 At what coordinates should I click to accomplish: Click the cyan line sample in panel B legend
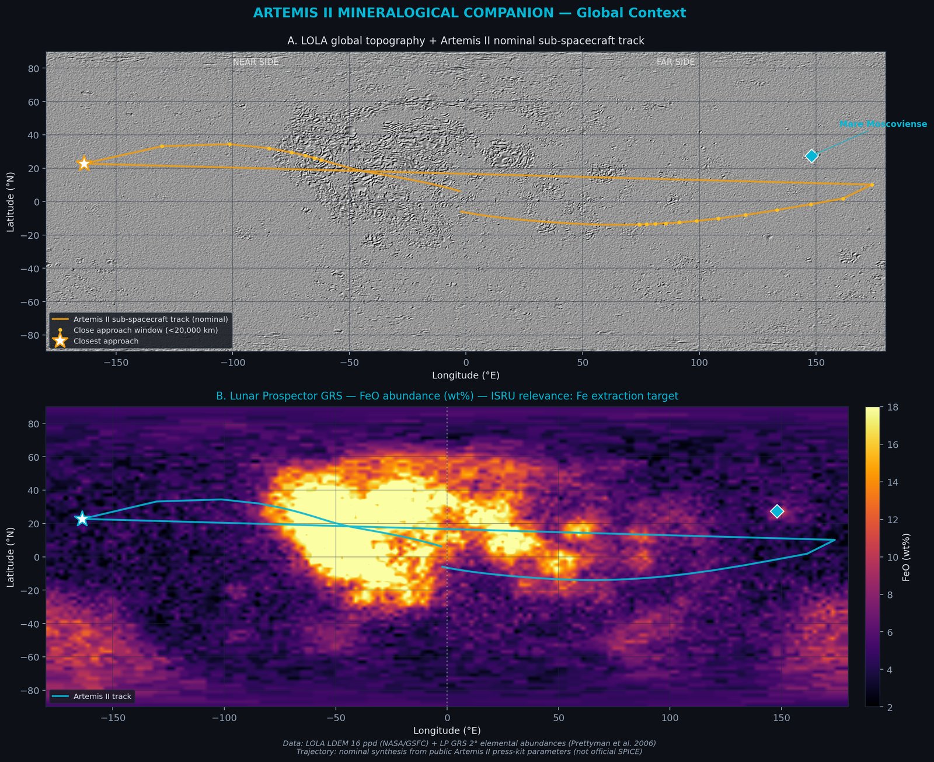click(60, 697)
